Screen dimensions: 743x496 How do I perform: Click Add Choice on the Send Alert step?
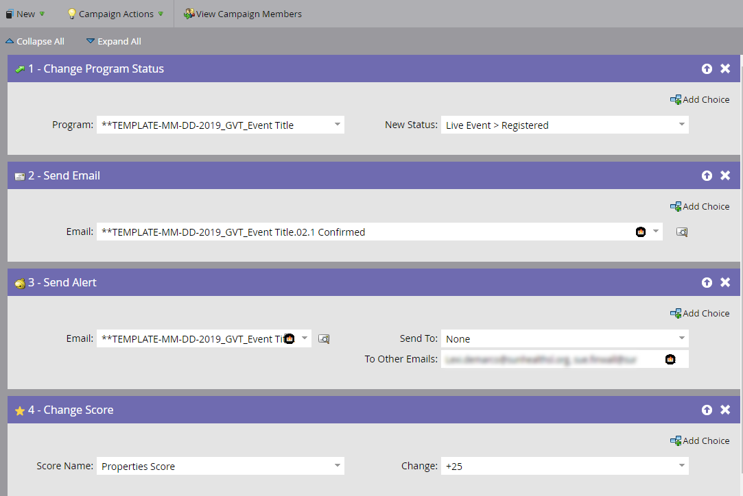700,313
